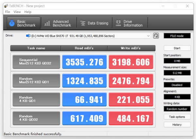Image resolution: width=196 pixels, height=139 pixels.
Task: Click the status bar finished successfully message
Action: click(x=33, y=134)
